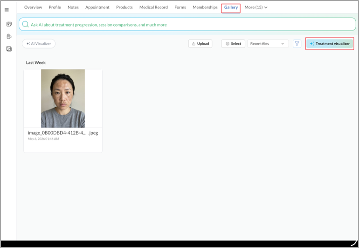
Task: Click the Last Week section heading
Action: coord(36,62)
